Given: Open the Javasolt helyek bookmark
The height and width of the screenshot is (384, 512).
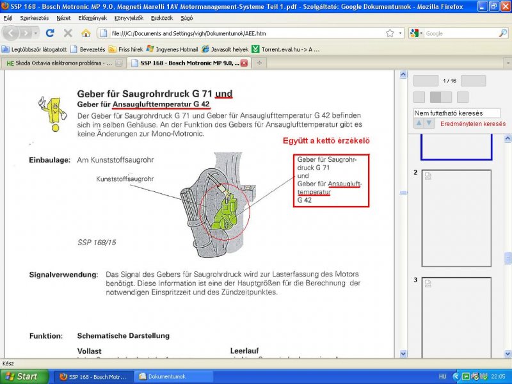Looking at the screenshot, I should [225, 49].
